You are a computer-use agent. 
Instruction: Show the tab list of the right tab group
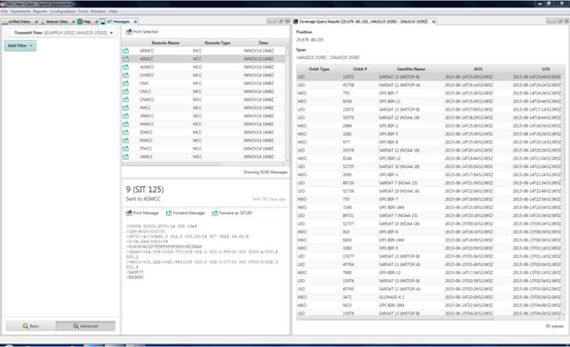pos(560,21)
